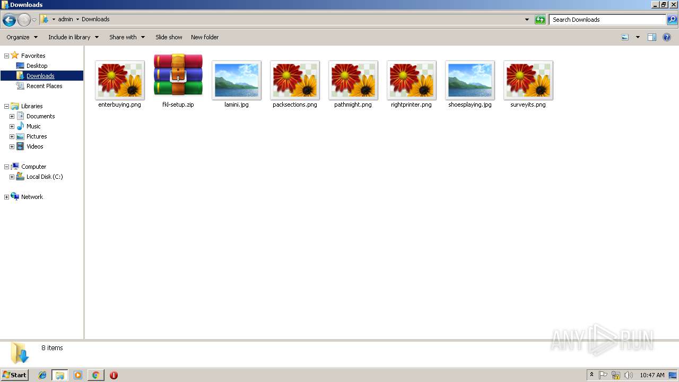Click the Libraries label in tree
This screenshot has width=679, height=382.
(x=32, y=106)
